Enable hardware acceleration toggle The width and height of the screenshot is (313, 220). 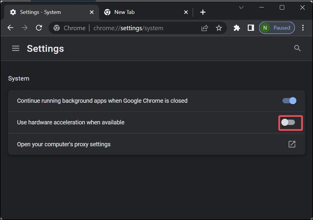(288, 122)
